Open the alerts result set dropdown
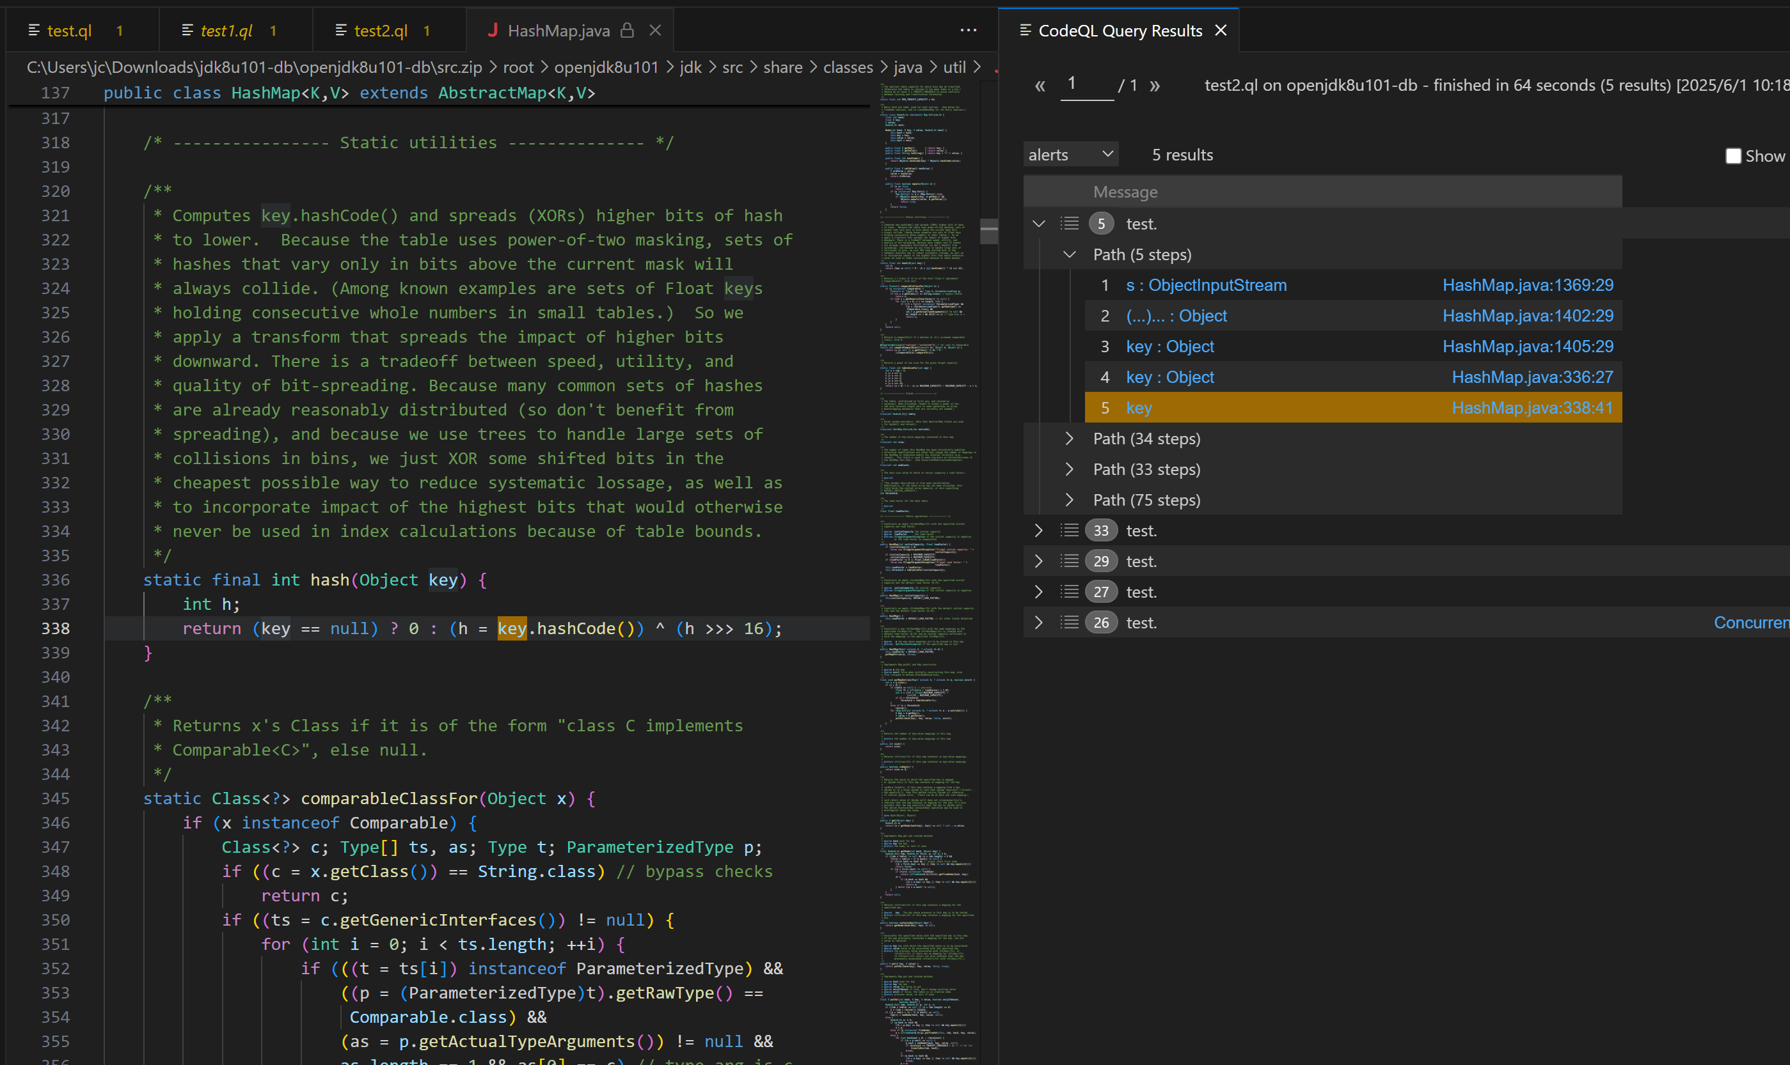 pos(1070,154)
